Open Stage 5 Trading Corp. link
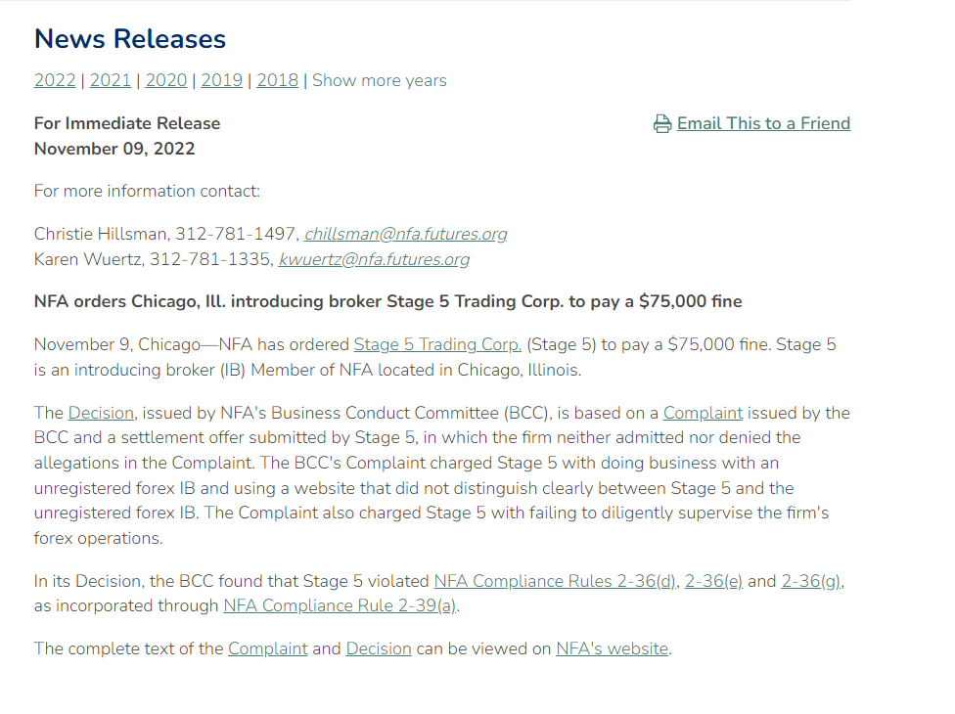Image resolution: width=955 pixels, height=714 pixels. tap(437, 344)
